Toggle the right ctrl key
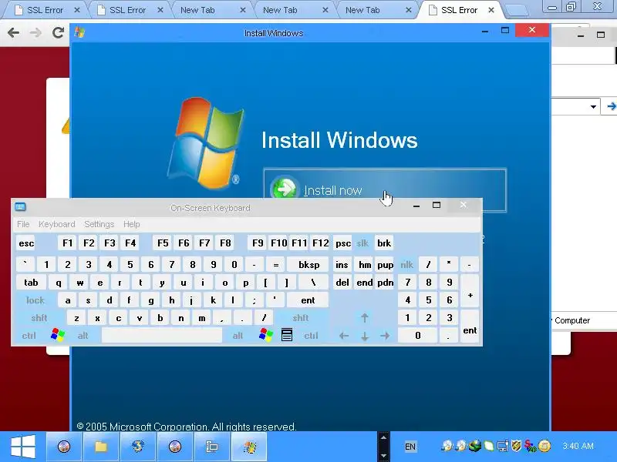Screen dimensions: 617x462 (x=311, y=336)
